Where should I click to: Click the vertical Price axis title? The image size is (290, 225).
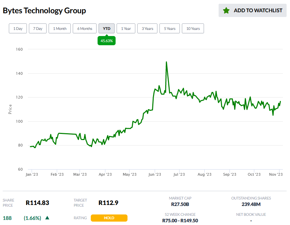pos(10,109)
